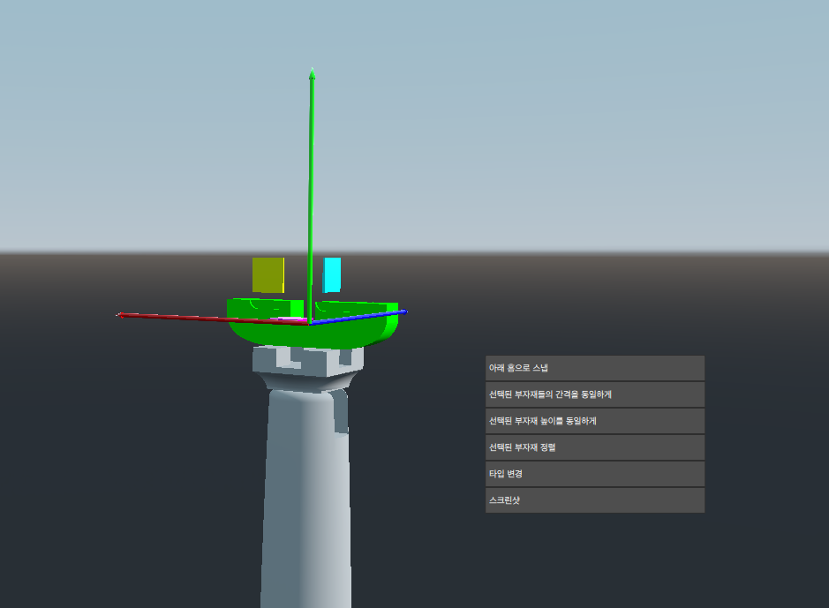Click '선택된 부자재 높이를 동일하게' option

point(594,421)
